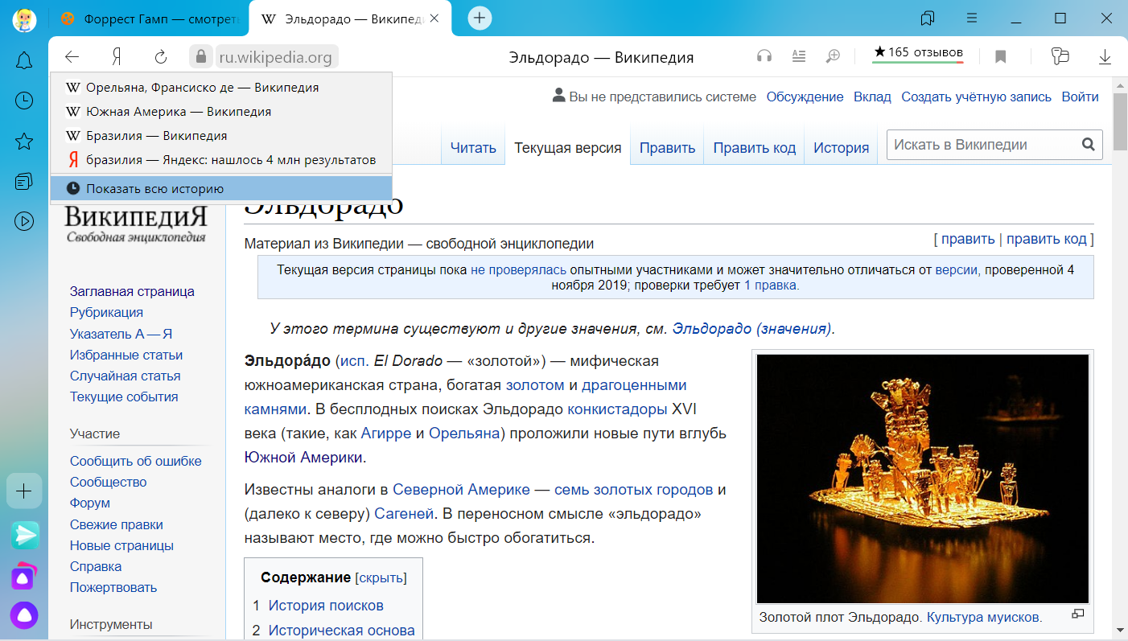
Task: Open the семь золотых городов link
Action: pos(633,490)
